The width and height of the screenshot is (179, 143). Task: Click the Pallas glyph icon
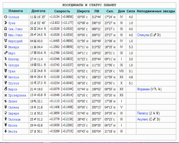pos(6,119)
